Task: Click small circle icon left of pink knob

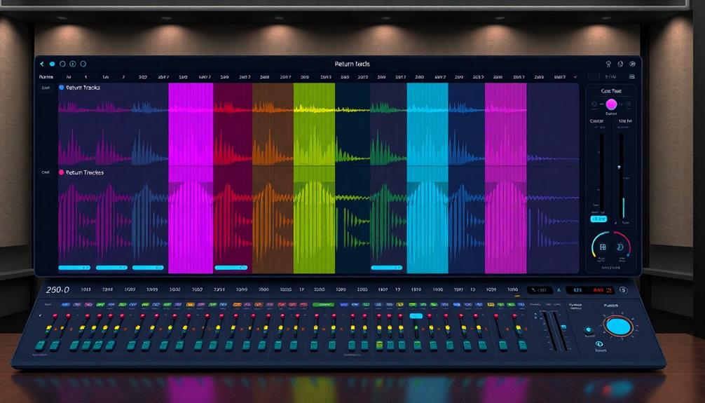Action: pyautogui.click(x=594, y=104)
